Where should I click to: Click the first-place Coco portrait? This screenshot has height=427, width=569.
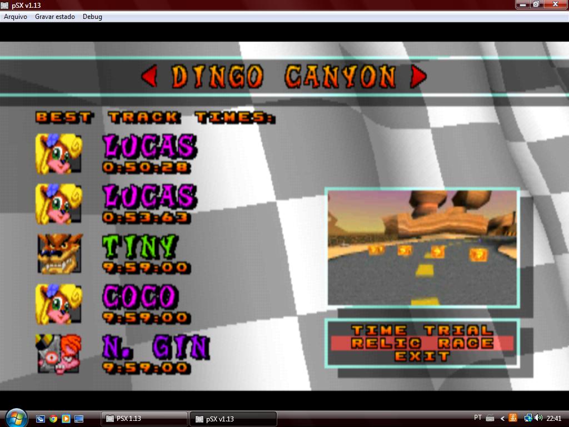click(x=59, y=153)
